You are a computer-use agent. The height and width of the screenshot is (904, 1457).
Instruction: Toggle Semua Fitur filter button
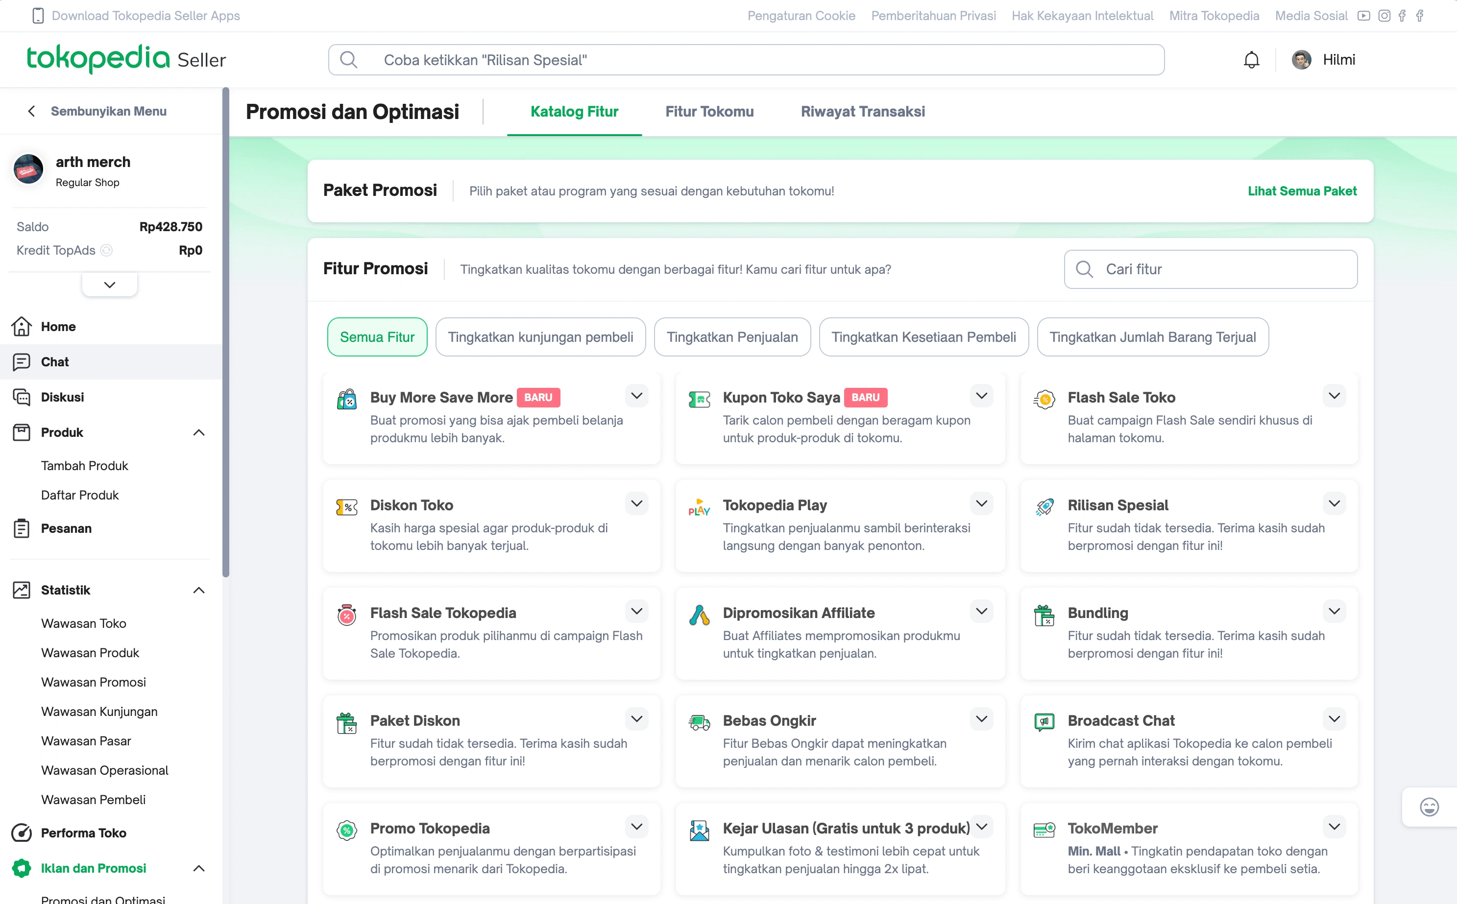click(x=377, y=336)
